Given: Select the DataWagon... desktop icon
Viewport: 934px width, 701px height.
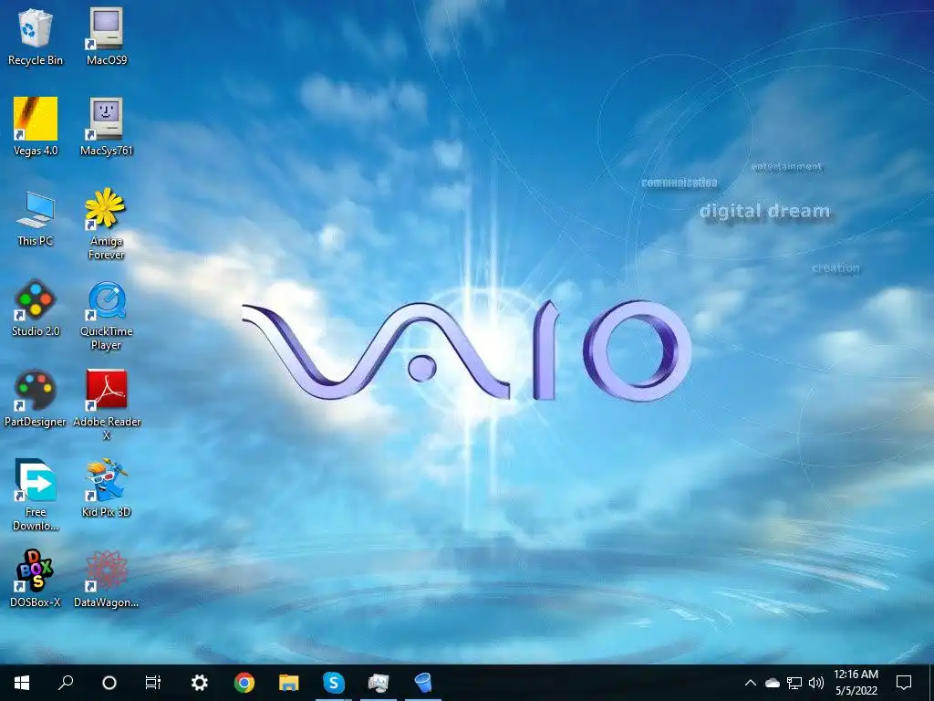Looking at the screenshot, I should 106,579.
